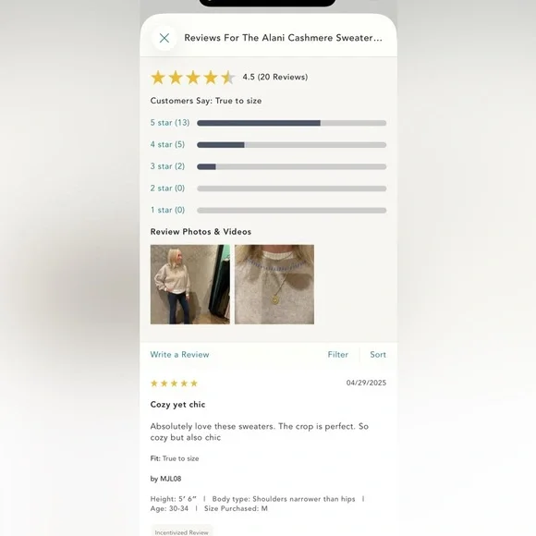Open the sweater neckline close-up photo
536x536 pixels.
click(274, 285)
